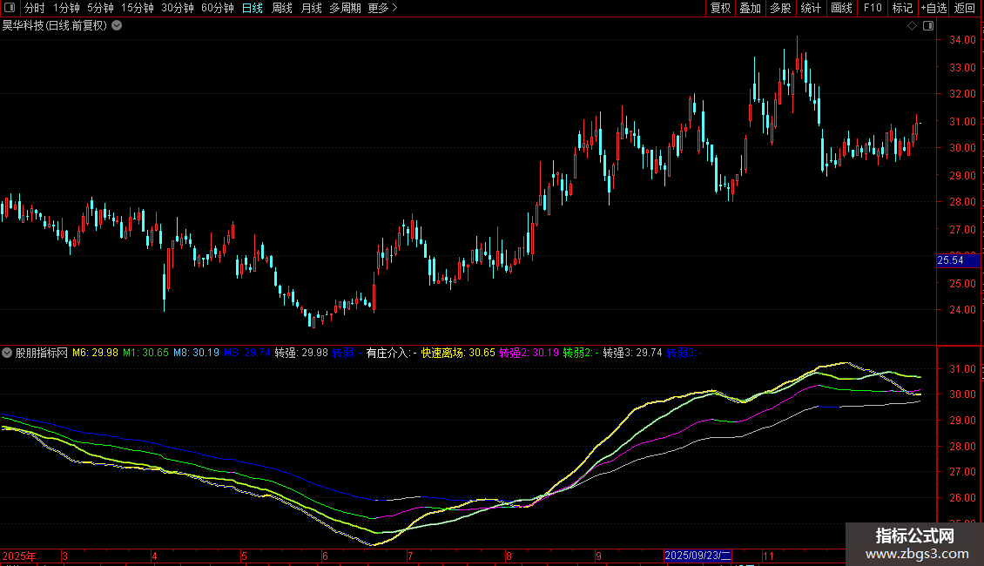Open the 画线 drawing tools
The width and height of the screenshot is (984, 566).
pos(841,8)
